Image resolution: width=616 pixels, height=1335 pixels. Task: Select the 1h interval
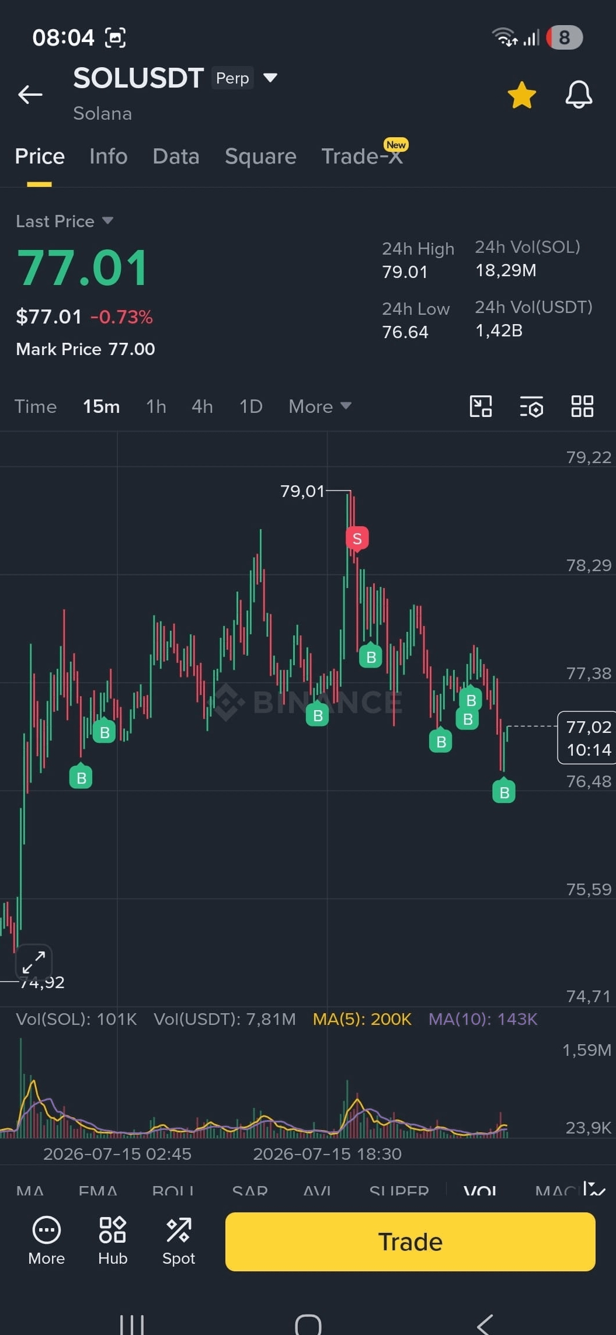[x=156, y=406]
